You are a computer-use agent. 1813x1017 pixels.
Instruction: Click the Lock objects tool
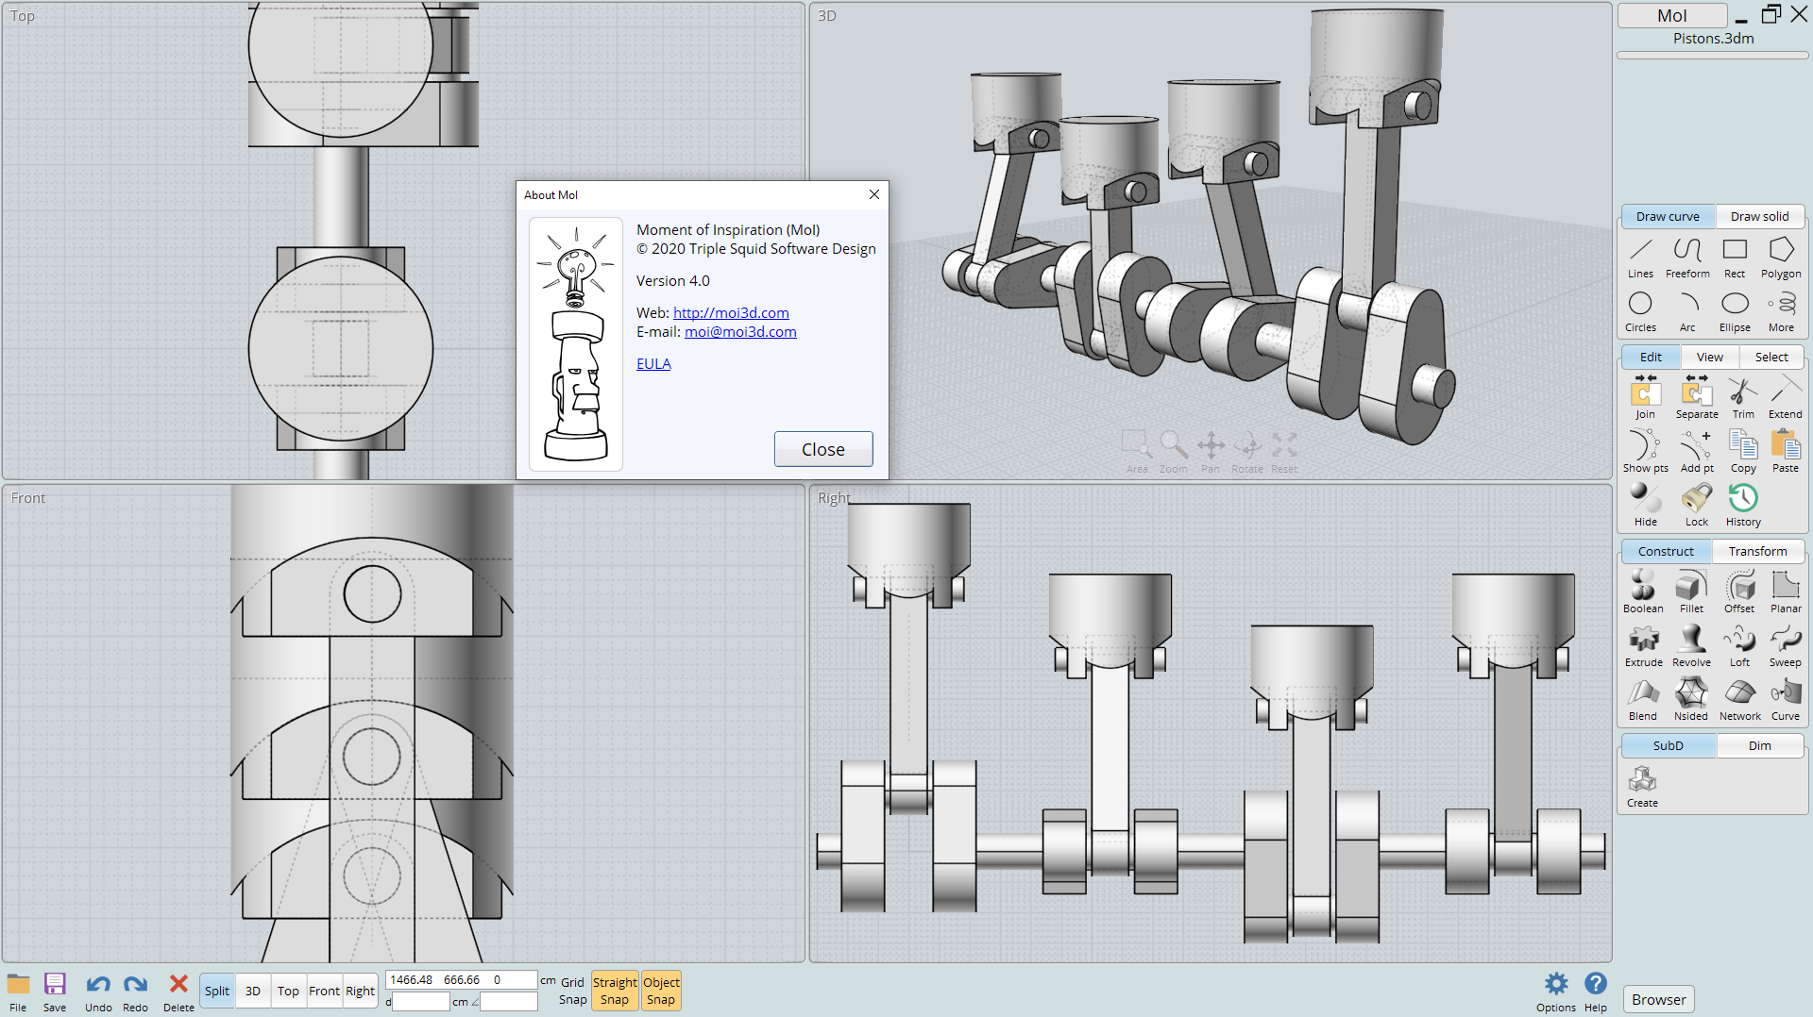(1697, 505)
